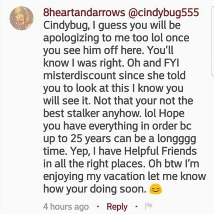Click the word "apologizing" in the comment
The image size is (214, 214).
[x=71, y=38]
